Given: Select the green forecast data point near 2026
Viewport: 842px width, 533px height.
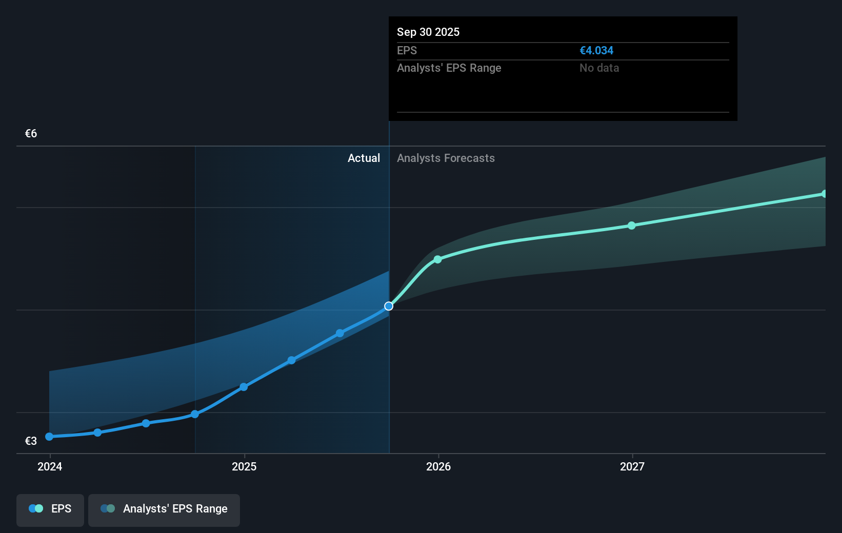Looking at the screenshot, I should click(437, 260).
